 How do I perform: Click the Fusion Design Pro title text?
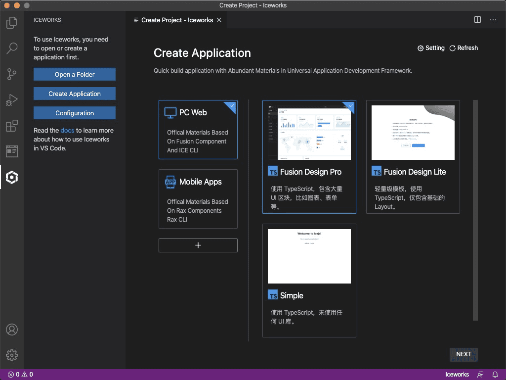pos(310,172)
